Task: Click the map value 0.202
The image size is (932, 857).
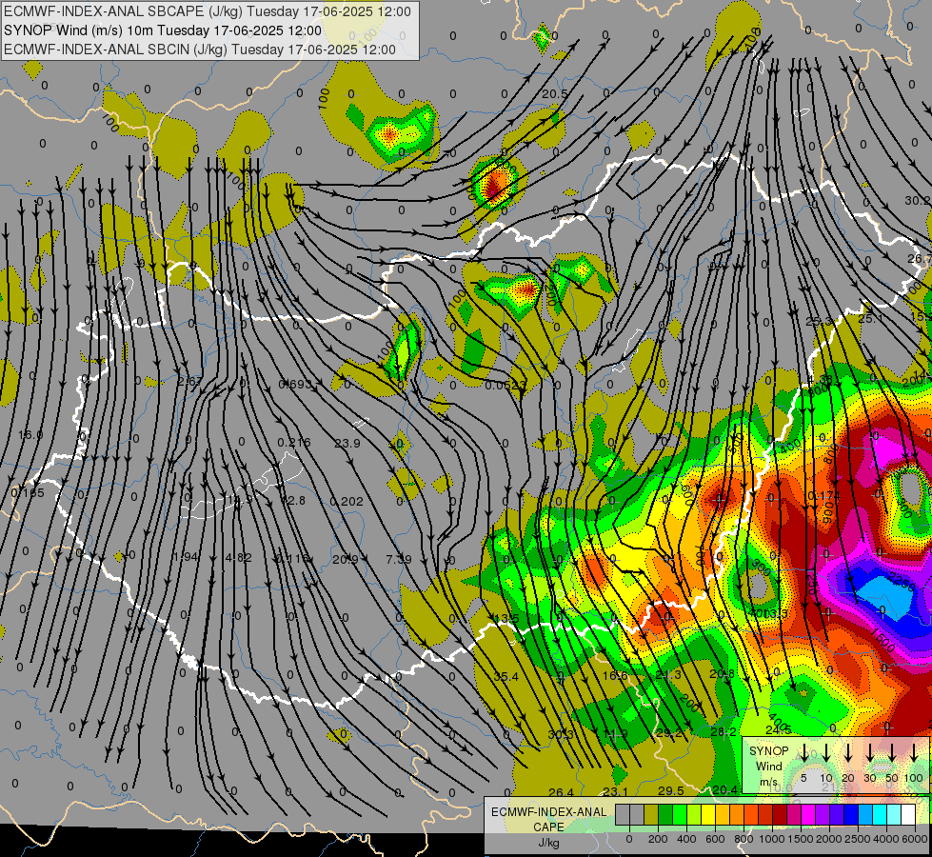Action: pyautogui.click(x=347, y=502)
